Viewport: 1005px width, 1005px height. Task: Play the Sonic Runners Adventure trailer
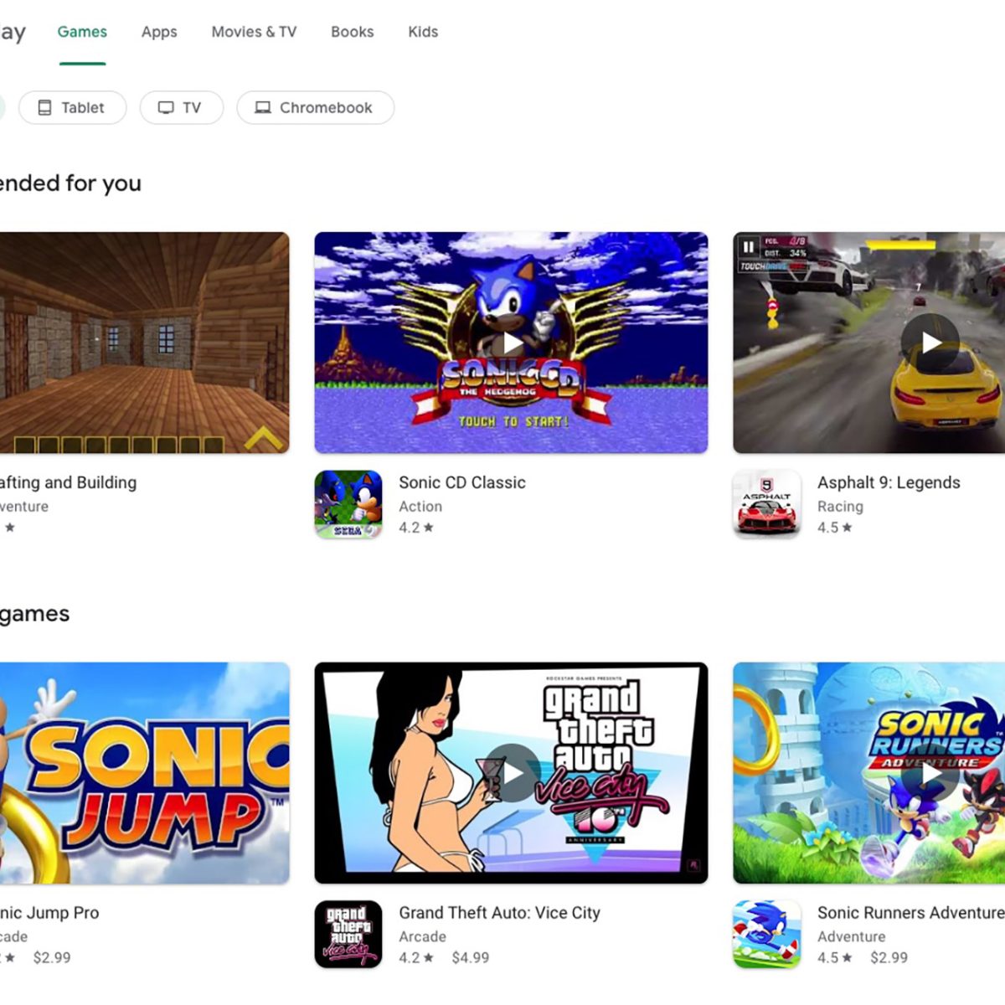930,773
